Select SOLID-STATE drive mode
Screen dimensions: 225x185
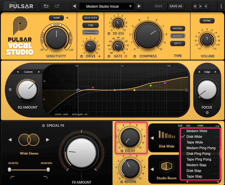coord(91,18)
